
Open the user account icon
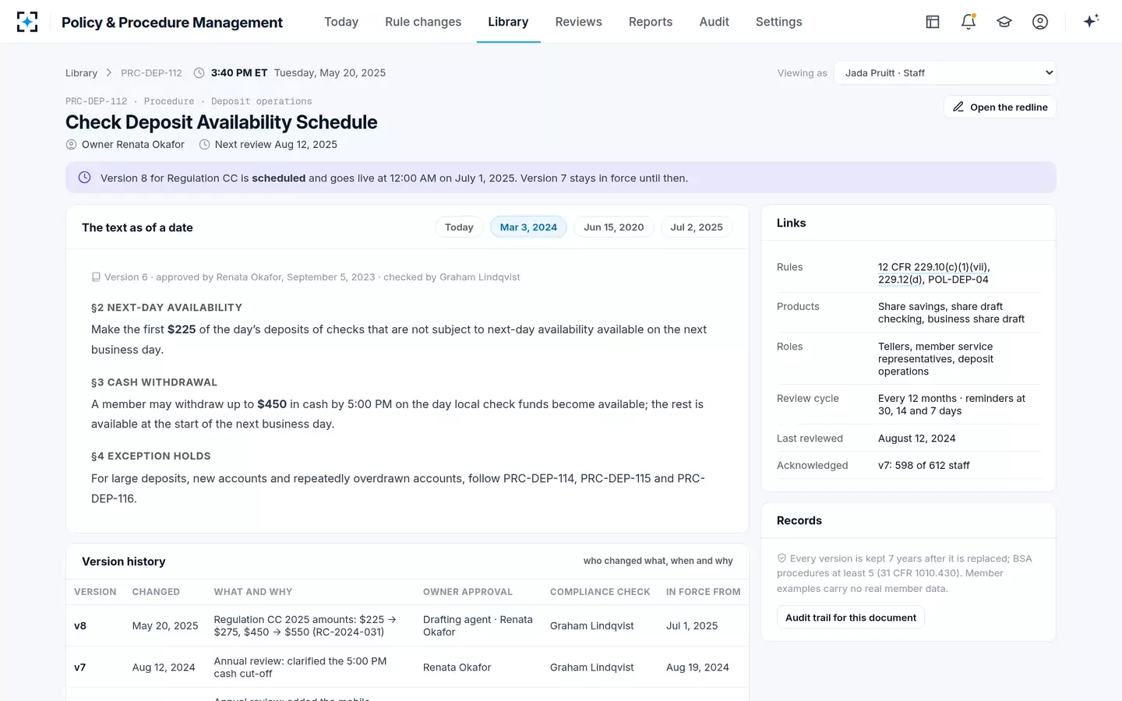(x=1040, y=22)
